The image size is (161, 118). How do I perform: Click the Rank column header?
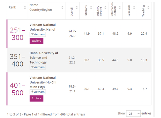pyautogui.click(x=12, y=7)
